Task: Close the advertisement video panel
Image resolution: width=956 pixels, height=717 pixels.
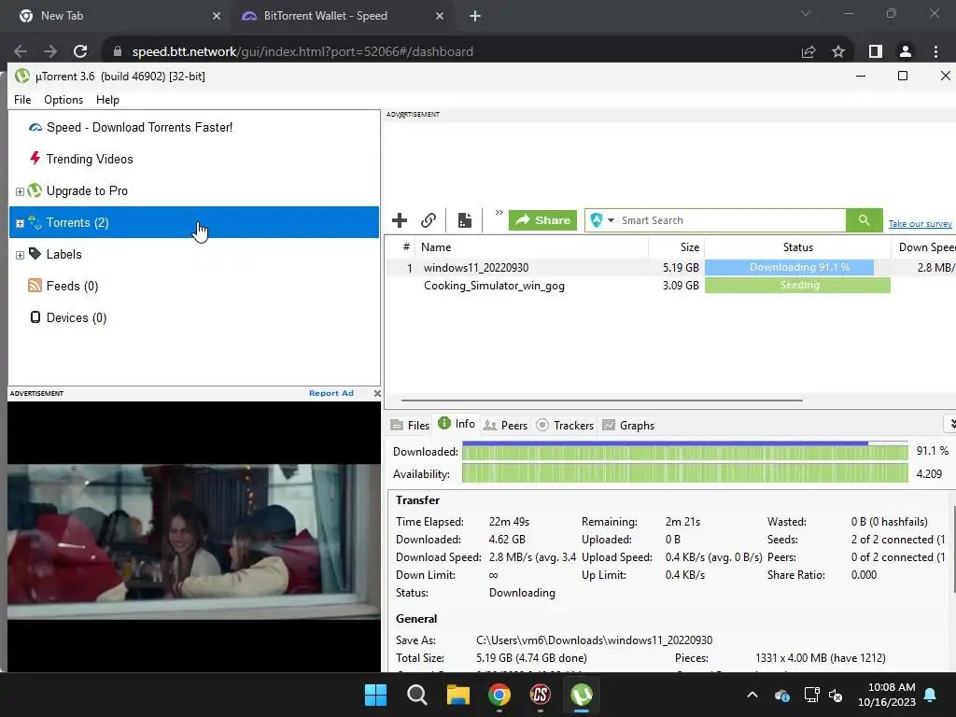Action: click(377, 393)
